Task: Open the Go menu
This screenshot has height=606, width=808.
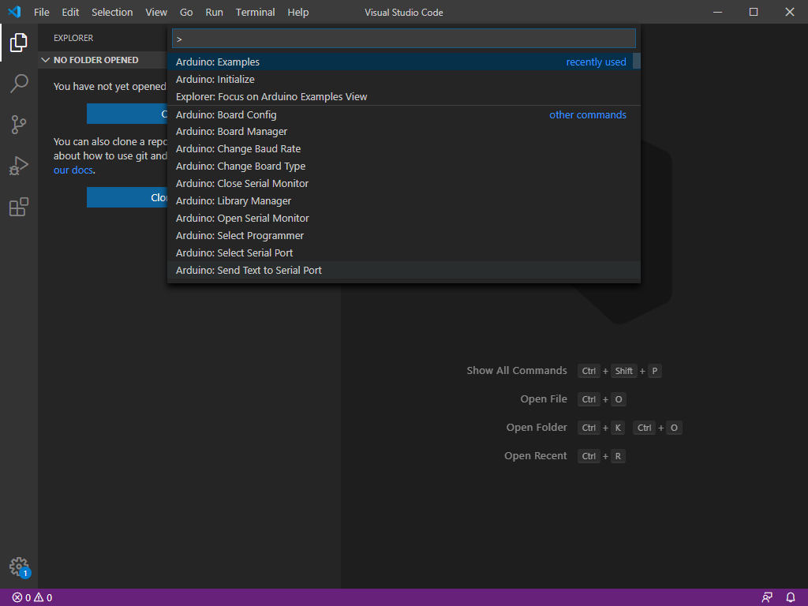Action: tap(186, 12)
